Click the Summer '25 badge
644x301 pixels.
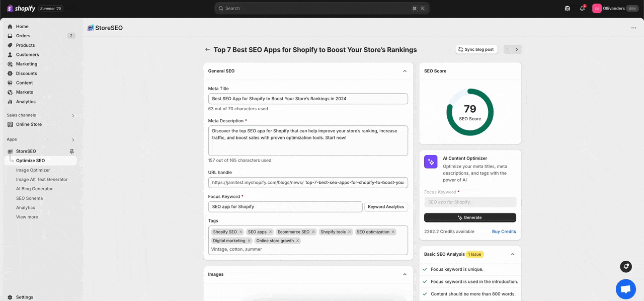click(x=51, y=9)
